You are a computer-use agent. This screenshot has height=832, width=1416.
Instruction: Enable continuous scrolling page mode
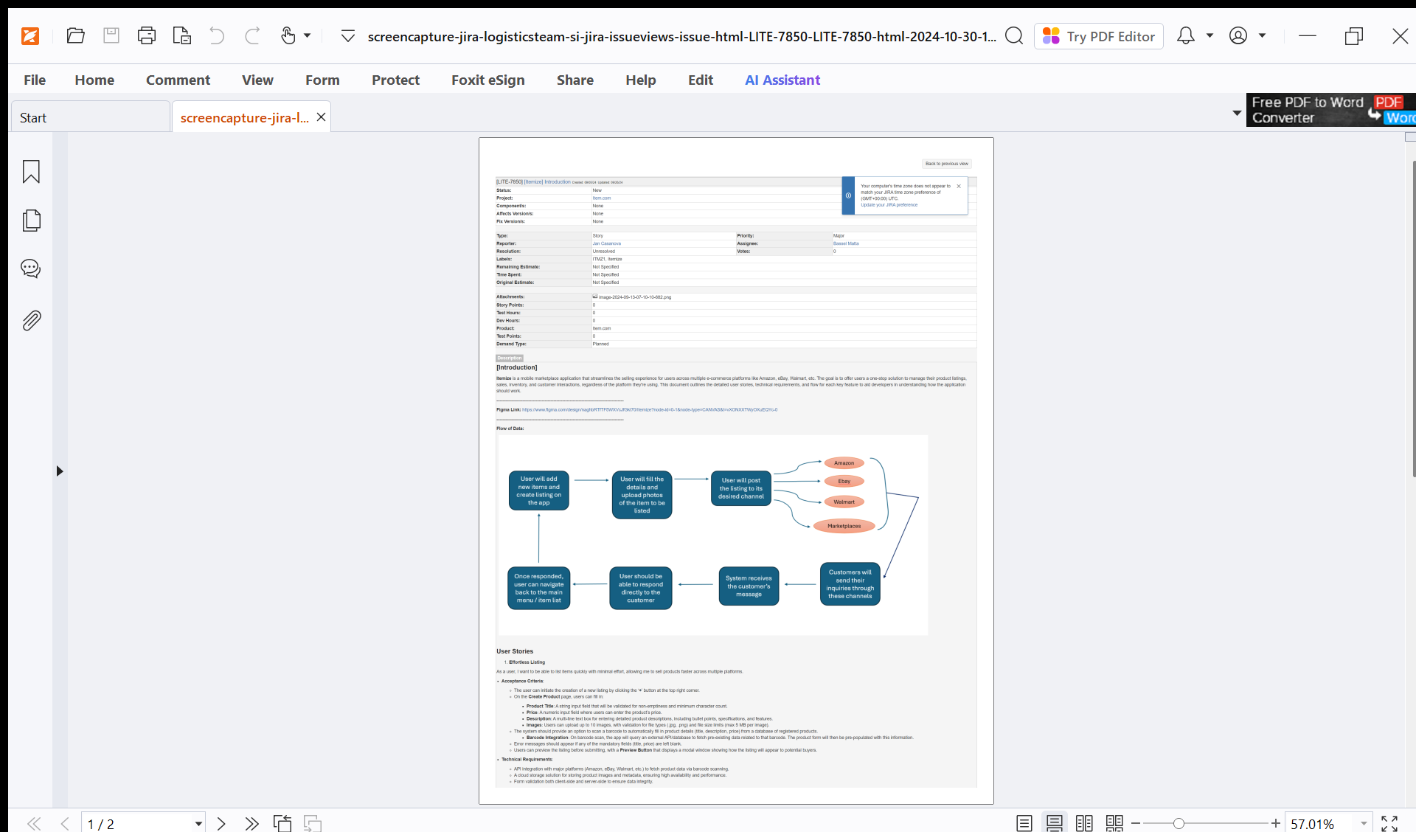tap(1054, 823)
